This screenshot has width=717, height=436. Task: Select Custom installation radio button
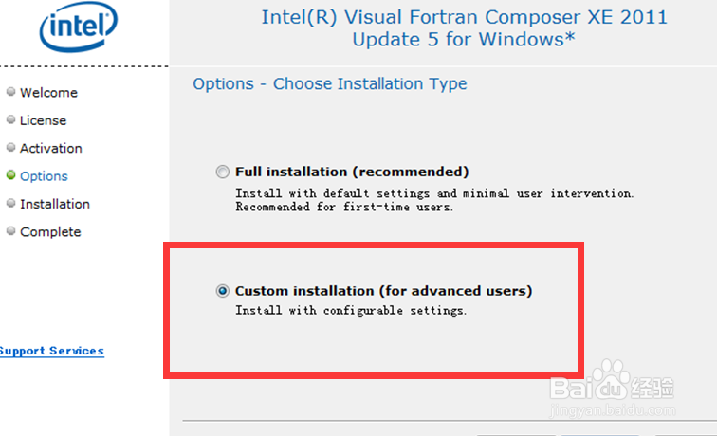[223, 291]
